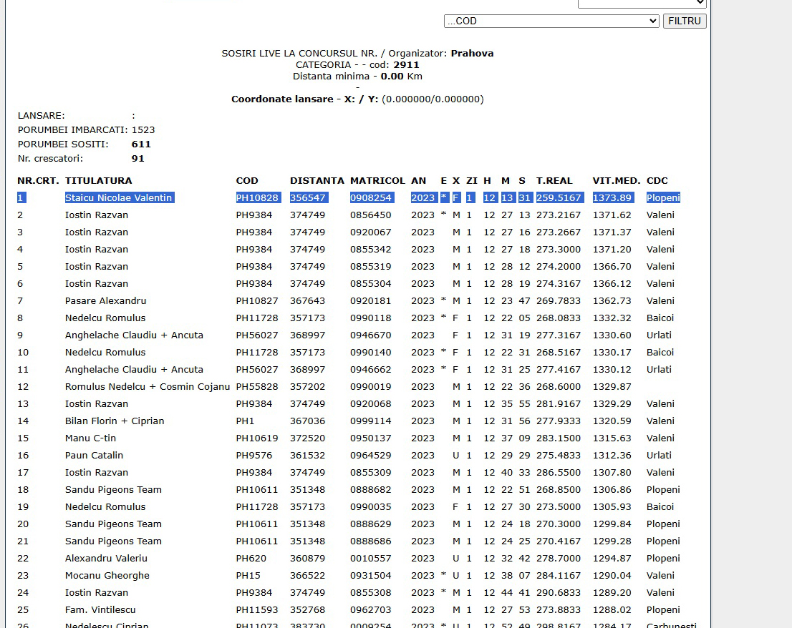Select the DISTANTA column header
Viewport: 792px width, 628px height.
tap(317, 180)
